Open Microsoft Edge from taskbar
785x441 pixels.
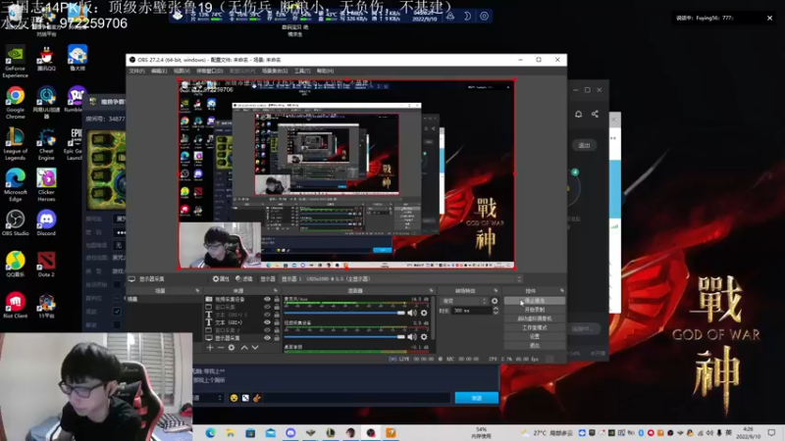(x=210, y=433)
